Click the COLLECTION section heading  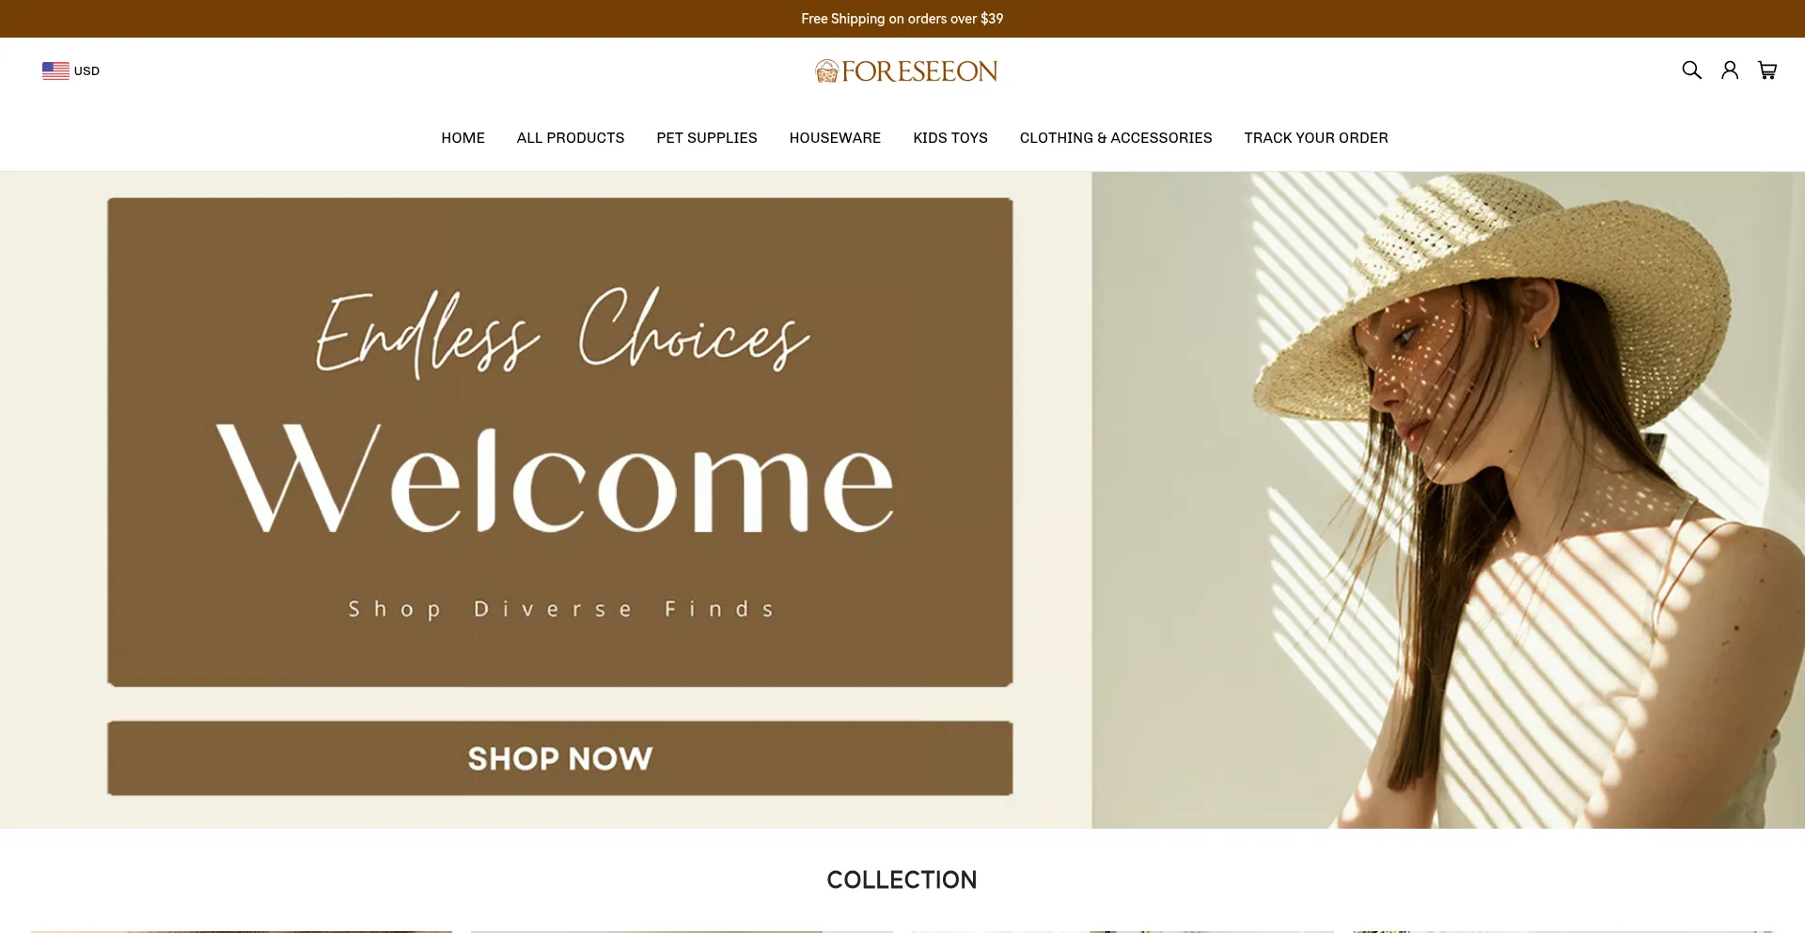(902, 879)
